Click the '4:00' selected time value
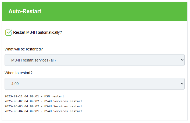Screen dimensions: 190x123 15,84
